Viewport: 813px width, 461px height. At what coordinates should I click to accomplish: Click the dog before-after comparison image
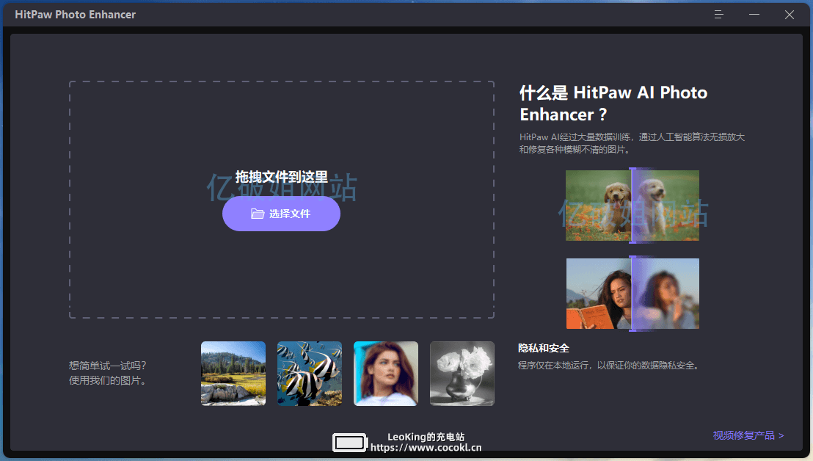coord(632,206)
